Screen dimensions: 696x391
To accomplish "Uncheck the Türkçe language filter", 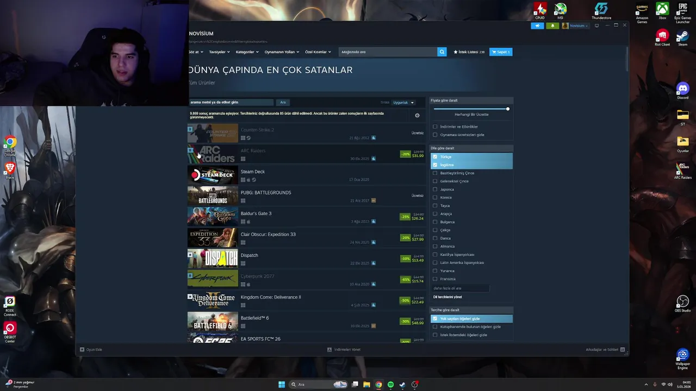I will click(435, 157).
